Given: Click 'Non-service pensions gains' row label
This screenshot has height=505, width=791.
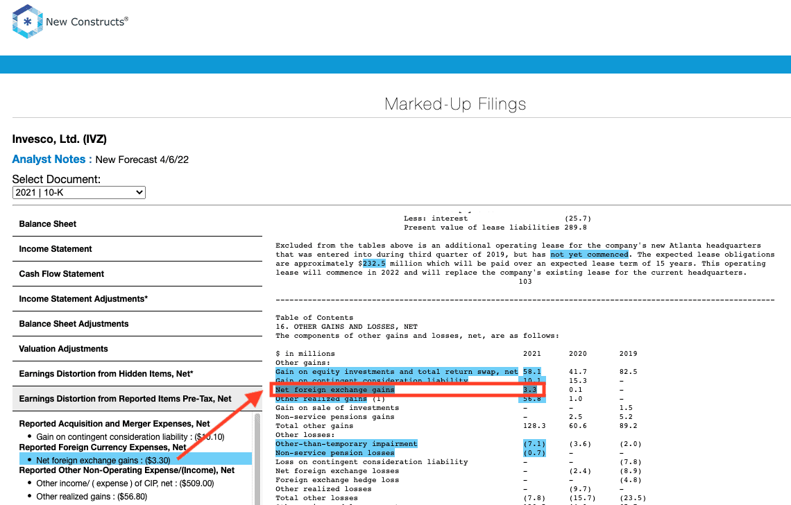Looking at the screenshot, I should pyautogui.click(x=335, y=417).
